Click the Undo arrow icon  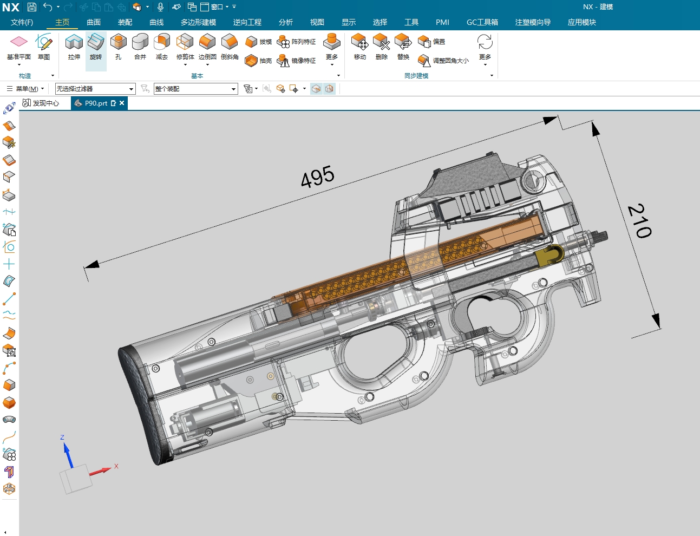pos(48,7)
